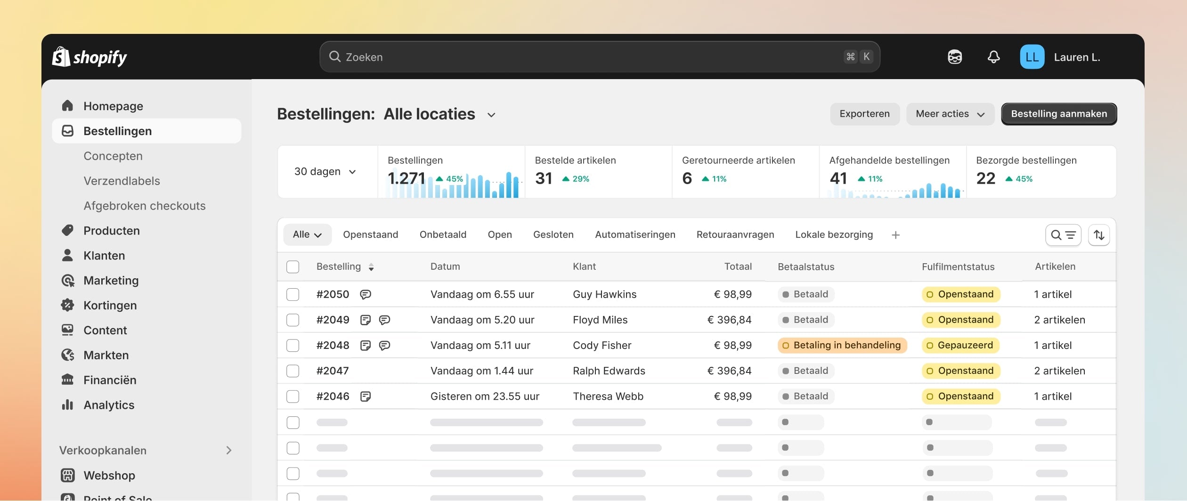The height and width of the screenshot is (501, 1187).
Task: Select checkbox for order #2047
Action: click(x=293, y=371)
